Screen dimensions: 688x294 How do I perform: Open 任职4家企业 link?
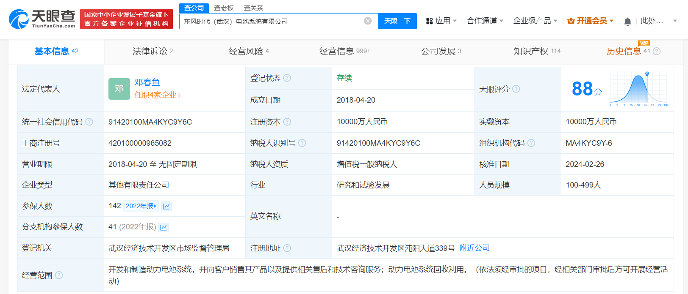tap(157, 95)
